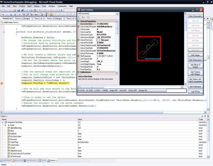Click the New Document button
Image resolution: width=213 pixels, height=166 pixels.
(x=195, y=16)
